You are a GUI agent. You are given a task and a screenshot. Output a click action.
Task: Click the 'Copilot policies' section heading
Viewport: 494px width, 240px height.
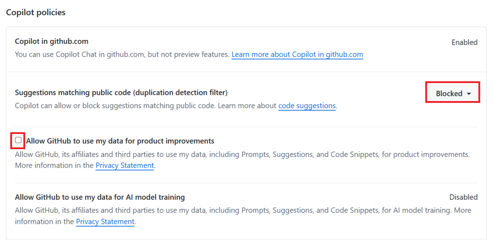pyautogui.click(x=36, y=12)
